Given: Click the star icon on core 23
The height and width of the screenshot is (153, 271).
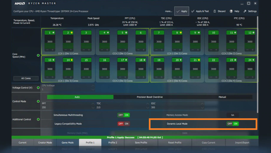Looking at the screenshot, I should (235, 60).
